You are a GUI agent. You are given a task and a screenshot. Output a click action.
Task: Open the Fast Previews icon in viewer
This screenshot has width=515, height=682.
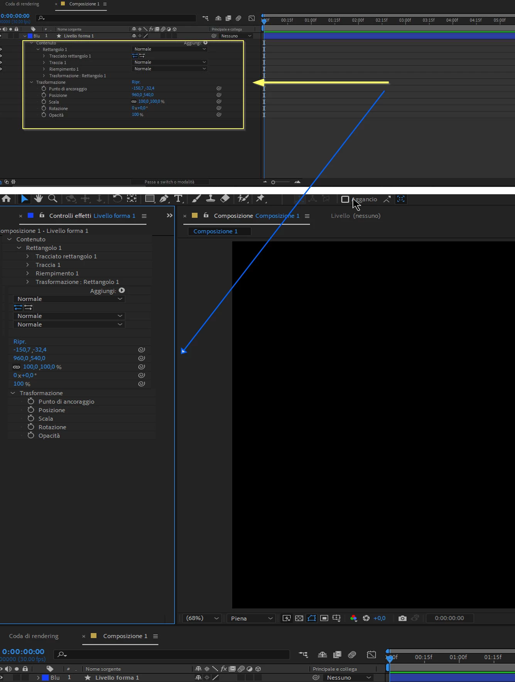286,618
